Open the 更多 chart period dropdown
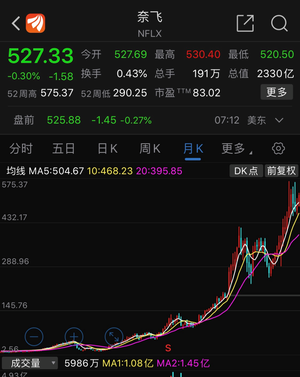Image resolution: width=300 pixels, height=377 pixels. click(x=237, y=149)
